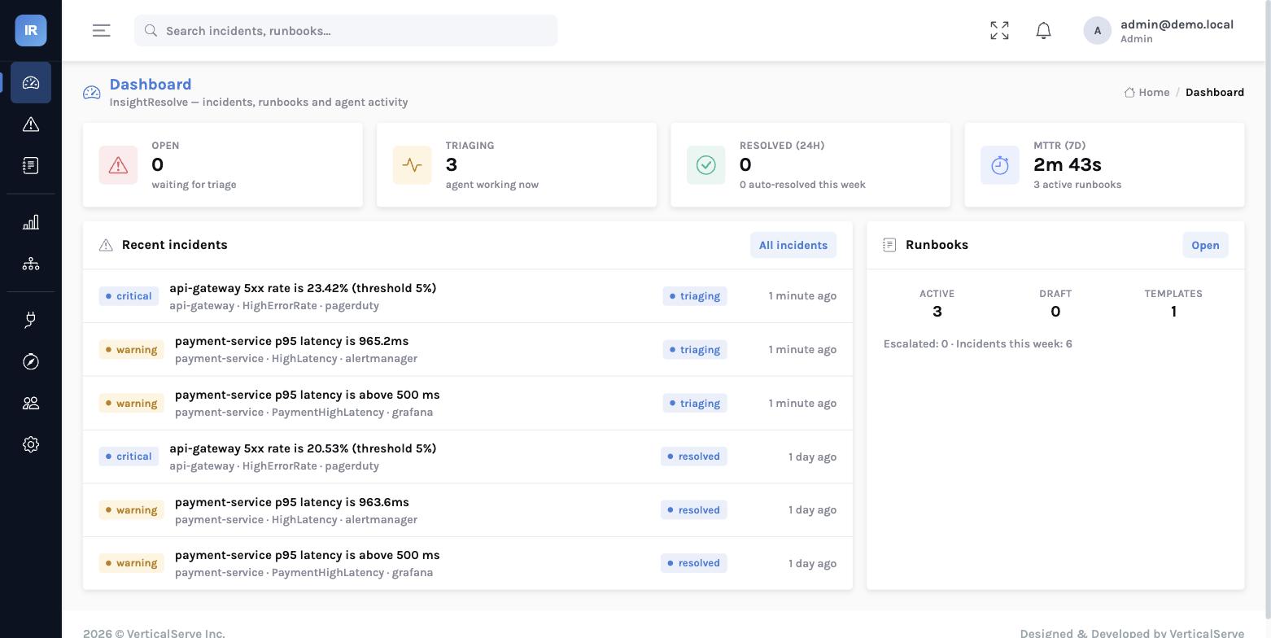Click the dashboard gauge icon beside title

92,93
